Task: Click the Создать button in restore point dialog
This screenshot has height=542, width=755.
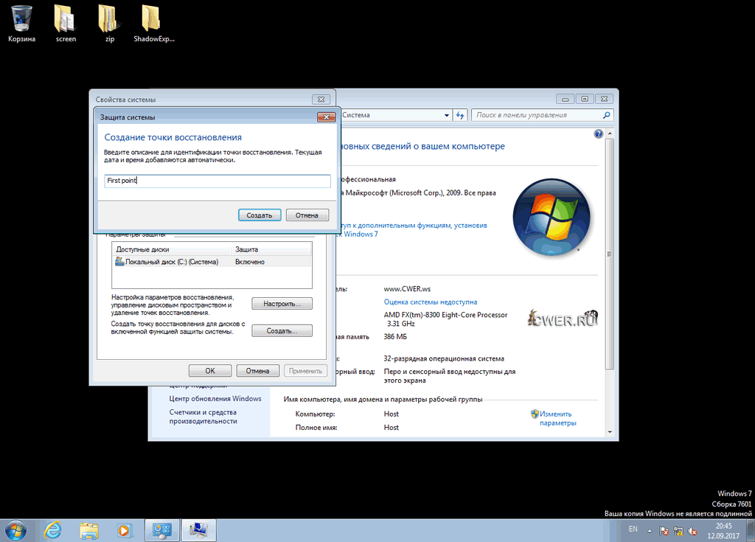Action: tap(260, 215)
